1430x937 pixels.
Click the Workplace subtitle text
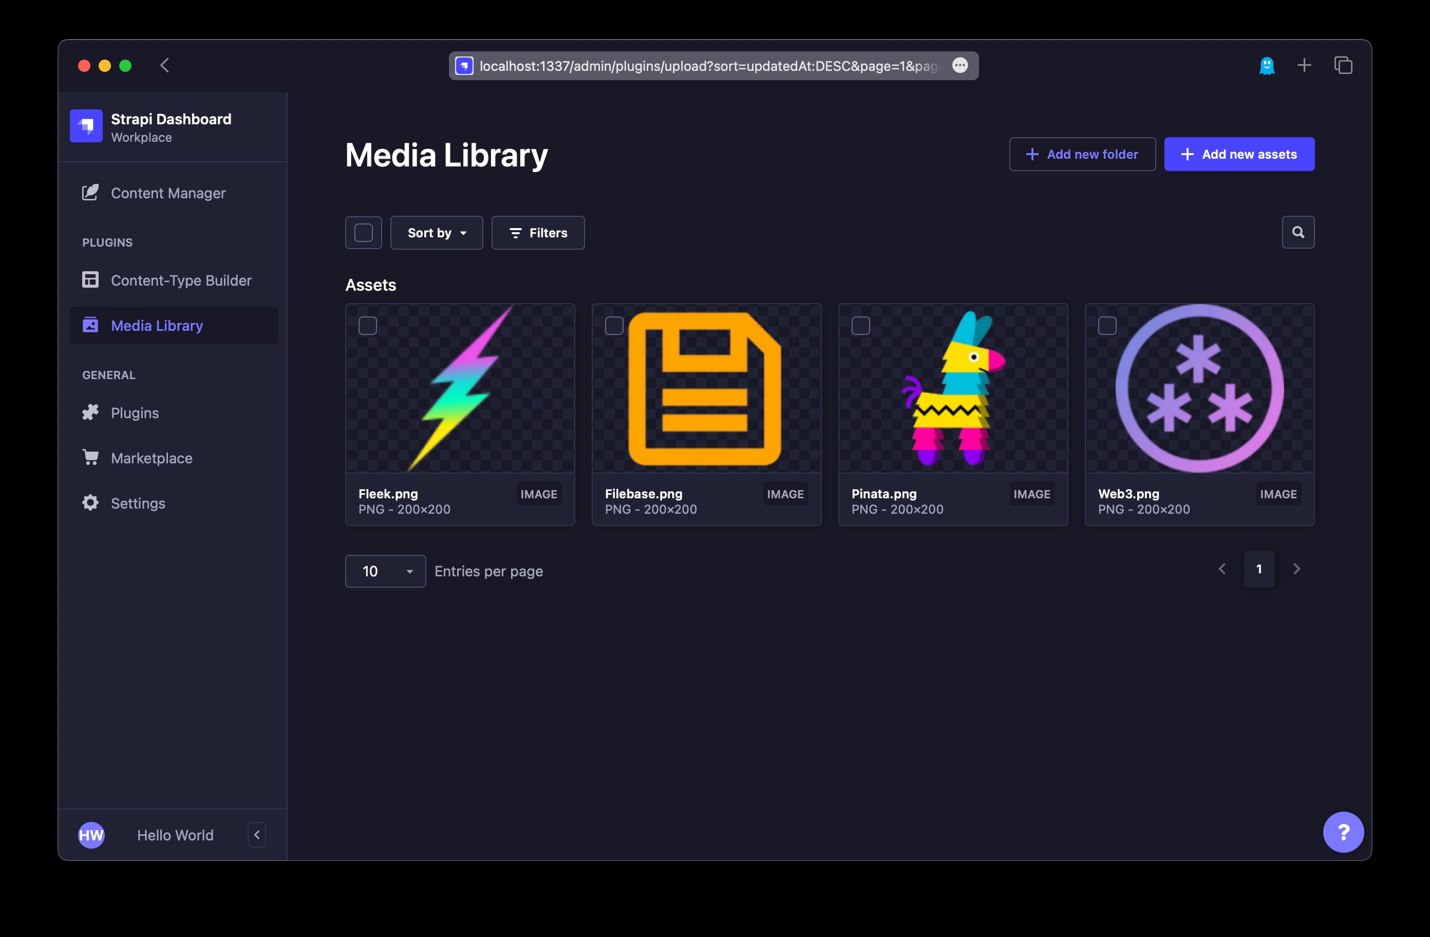[x=141, y=138]
